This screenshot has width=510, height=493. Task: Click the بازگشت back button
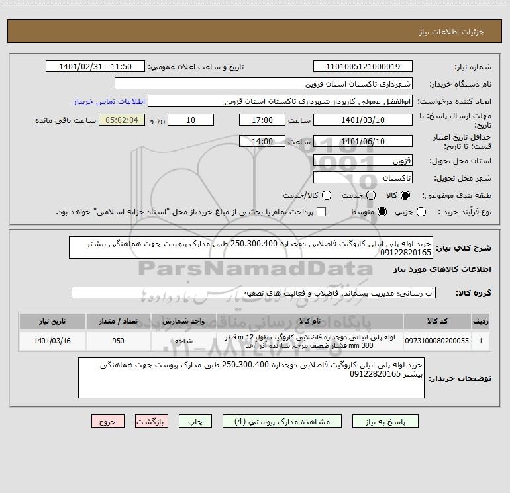point(152,422)
